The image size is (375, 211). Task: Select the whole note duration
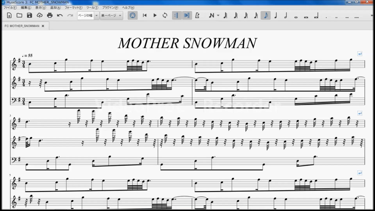[x=296, y=17]
